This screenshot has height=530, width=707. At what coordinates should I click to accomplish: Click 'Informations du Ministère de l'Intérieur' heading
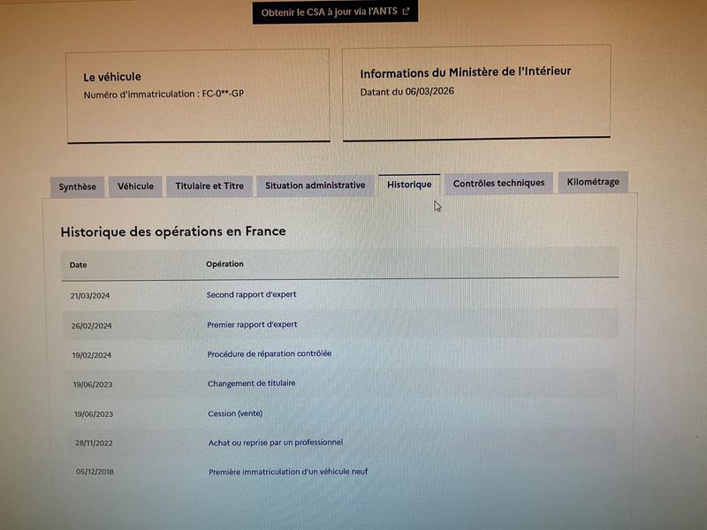[x=466, y=72]
